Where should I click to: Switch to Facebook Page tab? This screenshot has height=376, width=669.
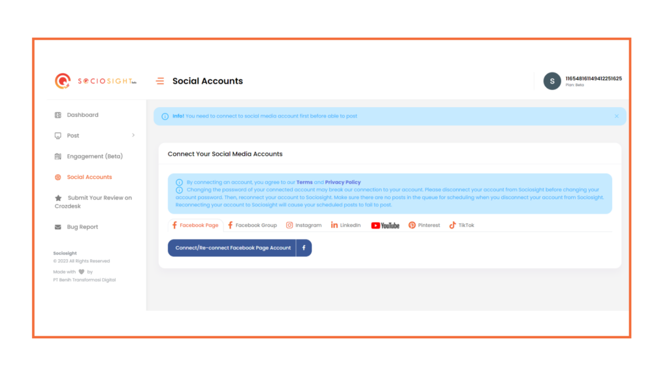click(x=195, y=225)
